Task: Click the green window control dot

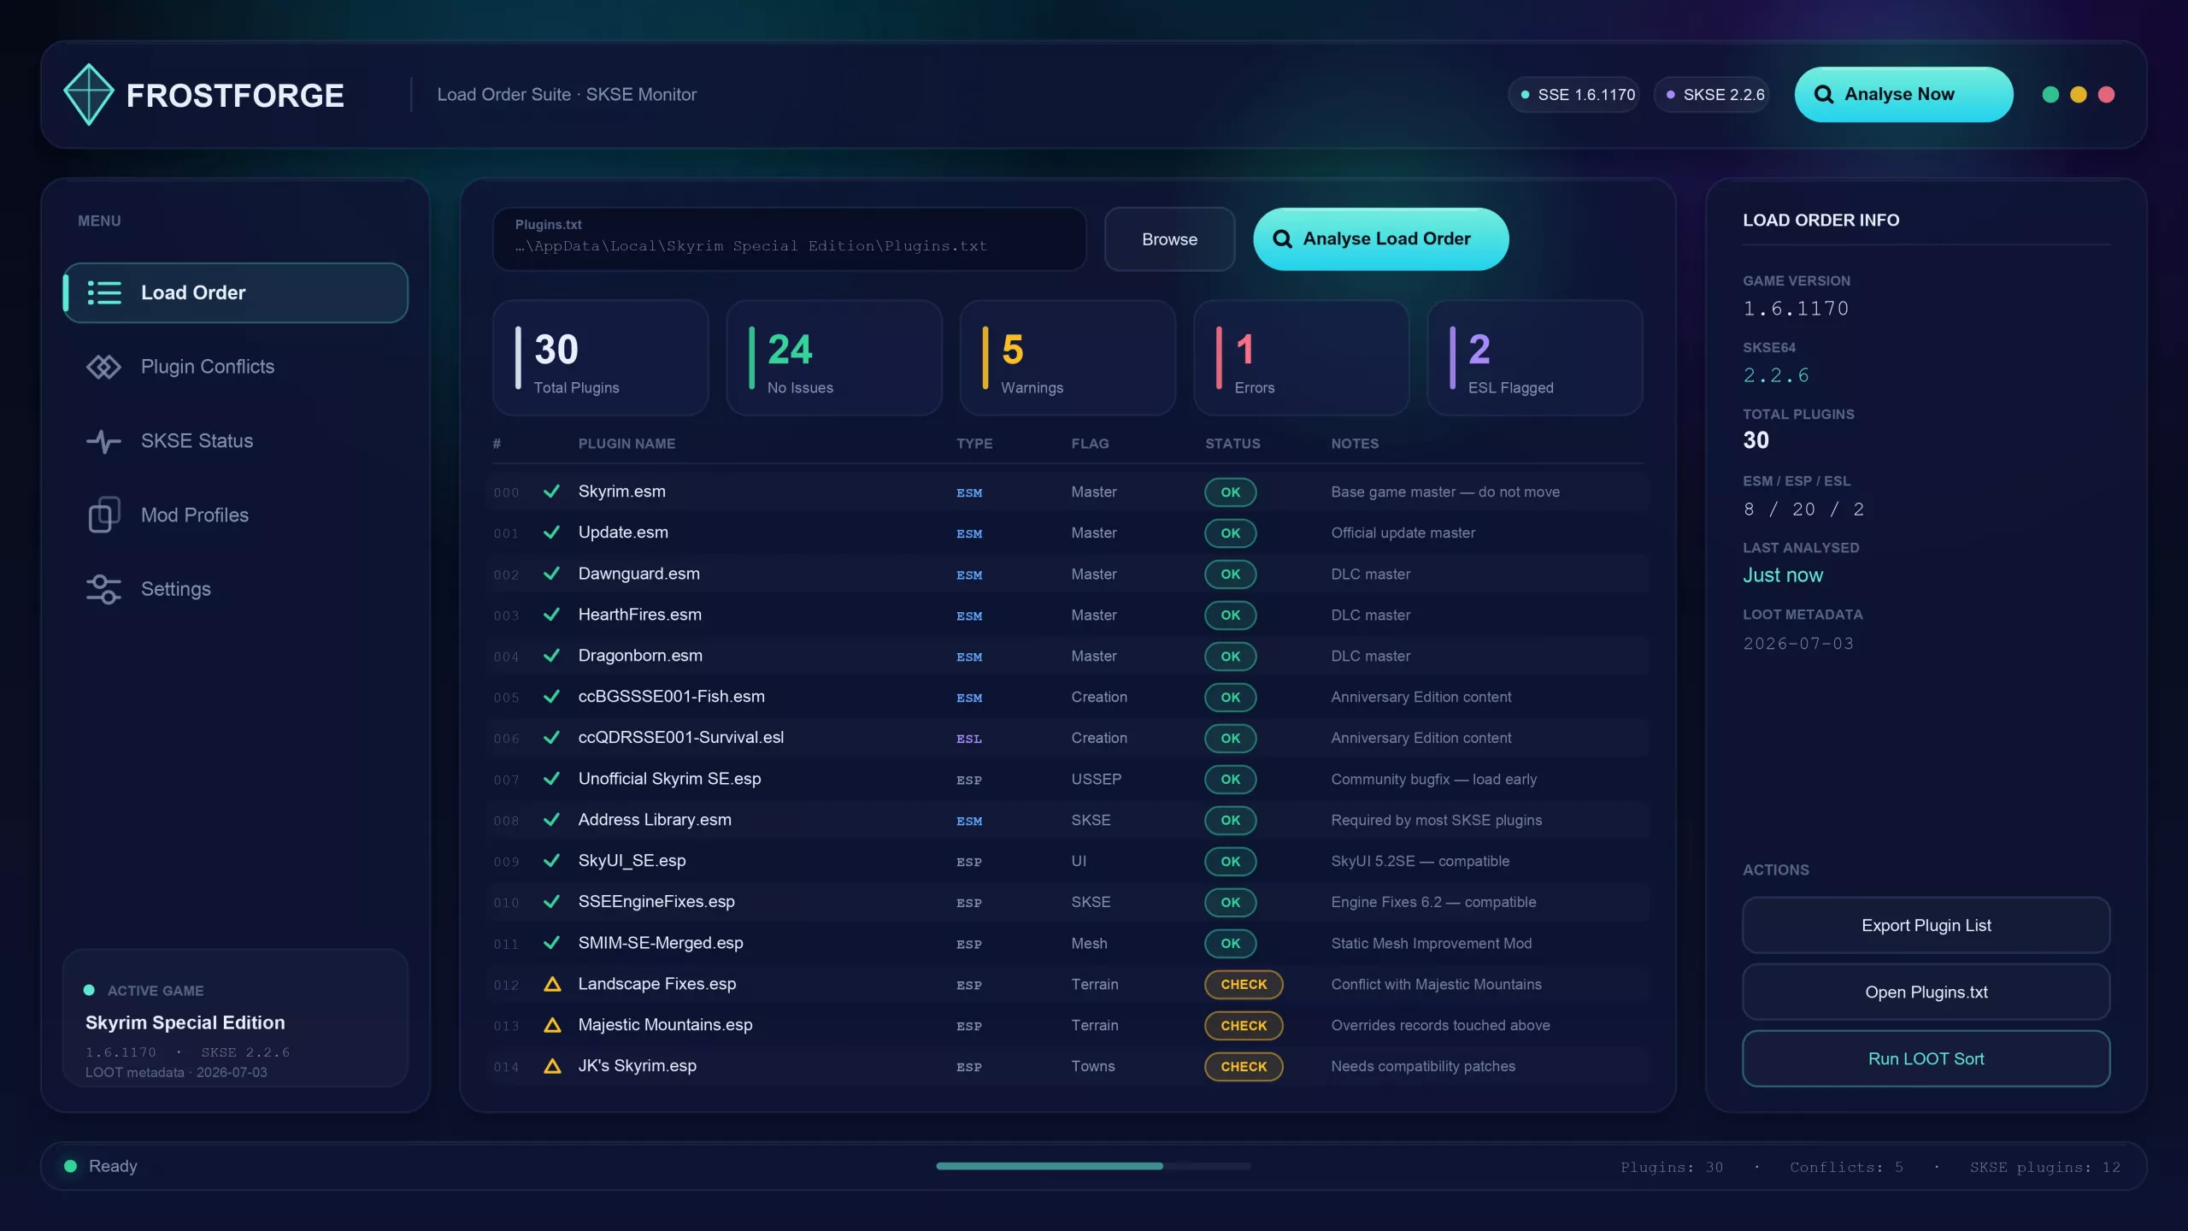Action: [x=2050, y=95]
